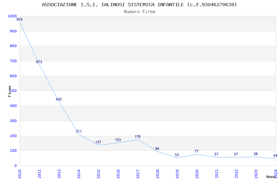Click the x-axis year 2019
279x180 pixels.
pos(177,174)
